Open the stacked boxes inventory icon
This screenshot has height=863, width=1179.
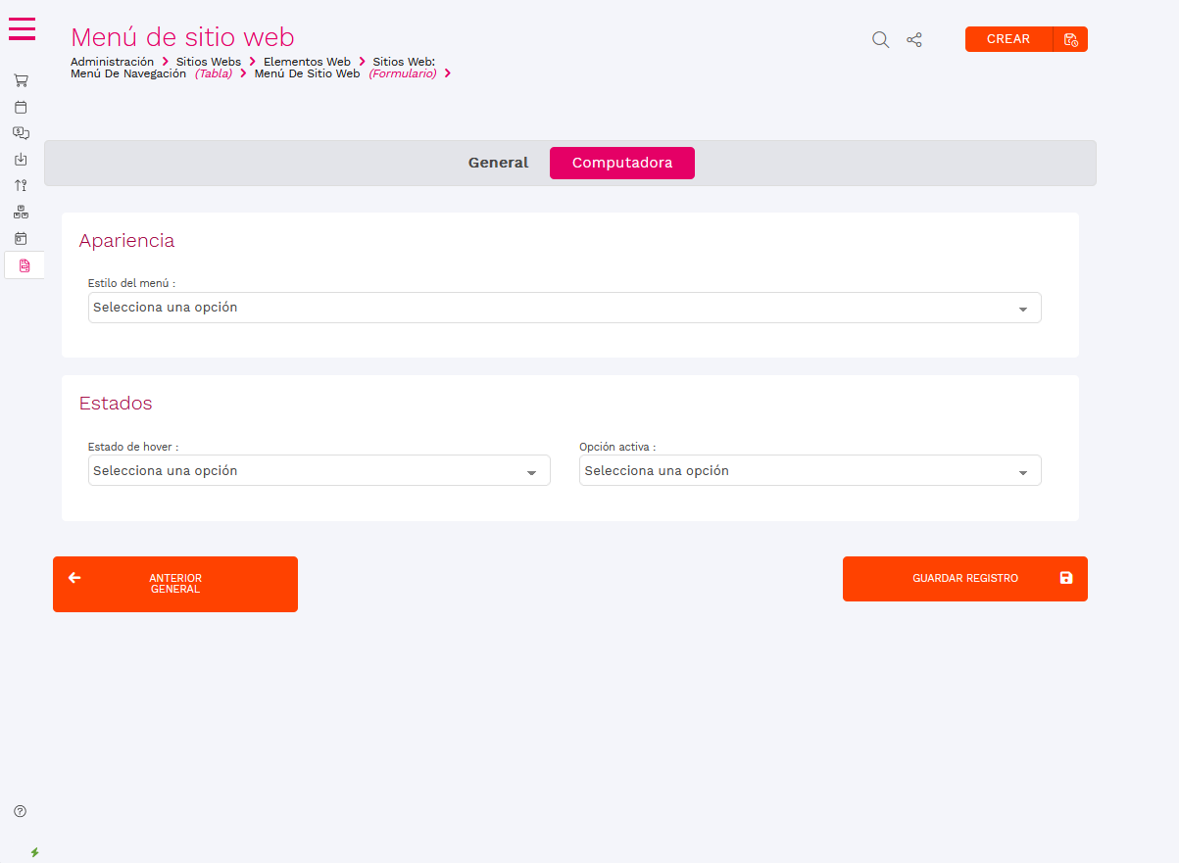click(21, 212)
